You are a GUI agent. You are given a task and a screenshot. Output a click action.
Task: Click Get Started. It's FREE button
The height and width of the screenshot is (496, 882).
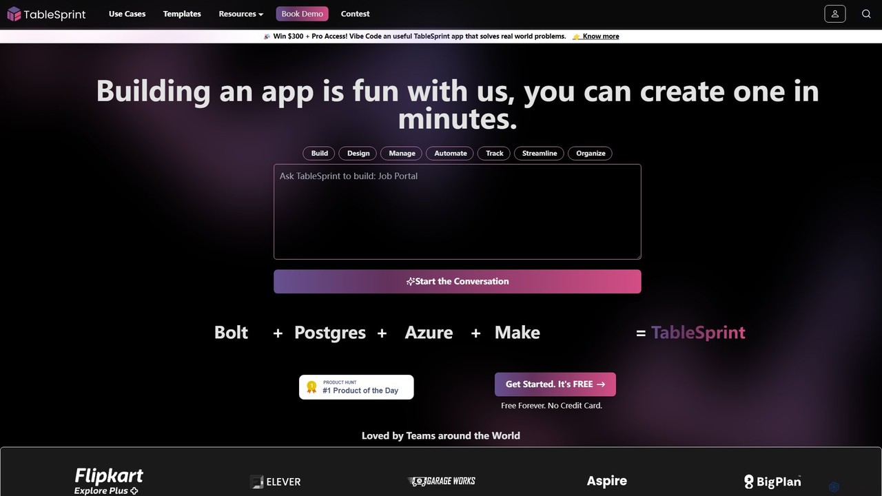tap(555, 384)
